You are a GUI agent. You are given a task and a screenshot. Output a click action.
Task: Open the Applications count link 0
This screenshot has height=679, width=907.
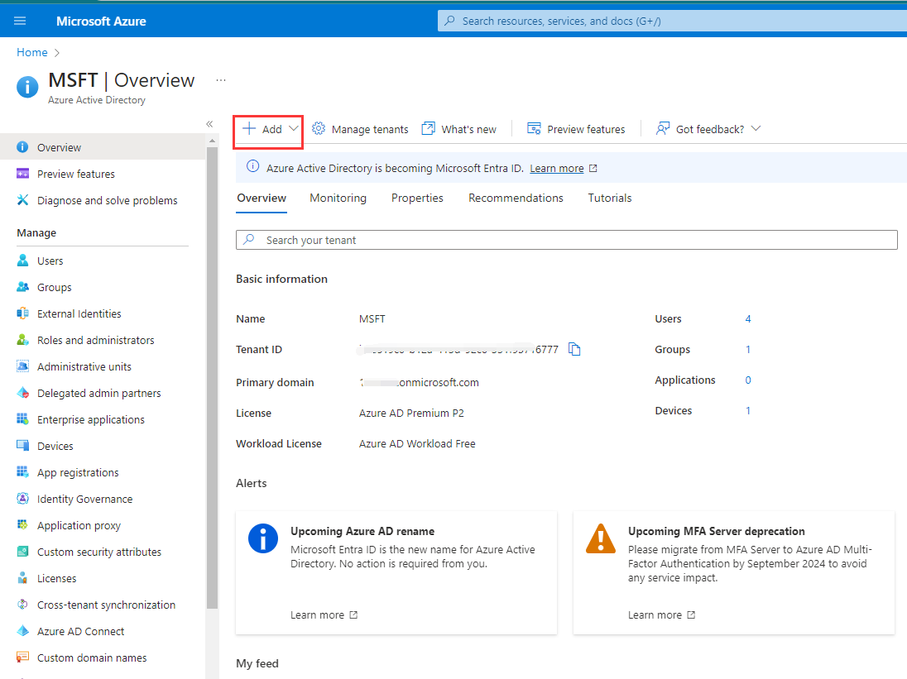click(x=748, y=380)
